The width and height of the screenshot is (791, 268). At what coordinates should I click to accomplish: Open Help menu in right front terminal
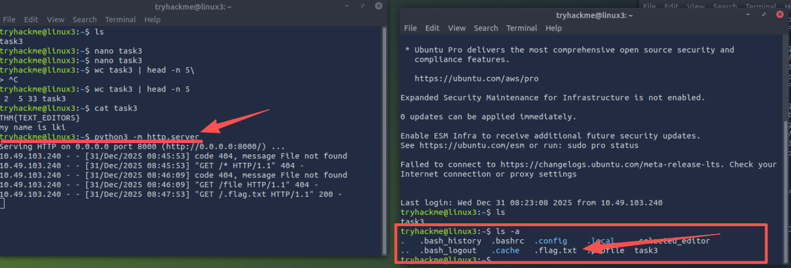554,28
